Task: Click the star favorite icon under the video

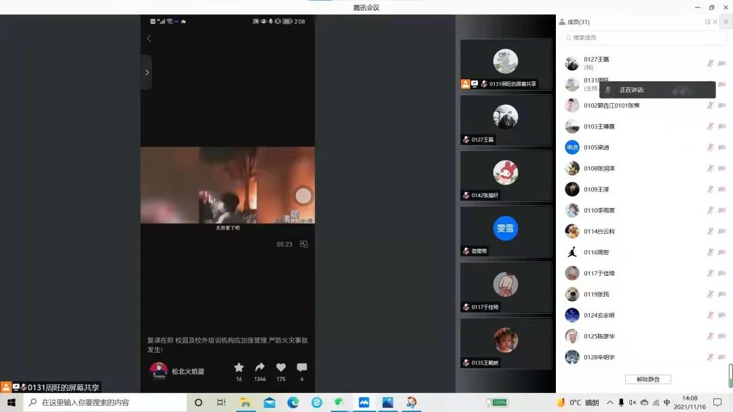Action: click(x=239, y=367)
